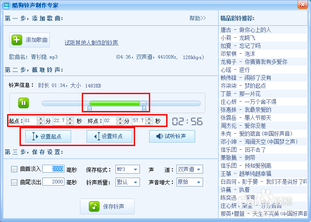Click the start point seconds field 22.7
This screenshot has height=222, width=311.
point(60,121)
